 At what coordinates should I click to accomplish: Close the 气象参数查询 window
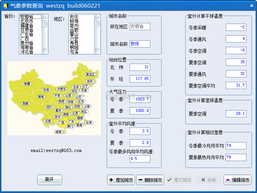(x=252, y=6)
